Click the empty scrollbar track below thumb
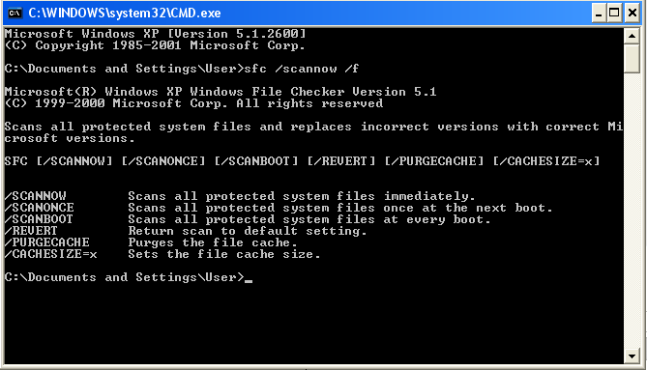Screen dimensions: 647x370 pos(632,211)
